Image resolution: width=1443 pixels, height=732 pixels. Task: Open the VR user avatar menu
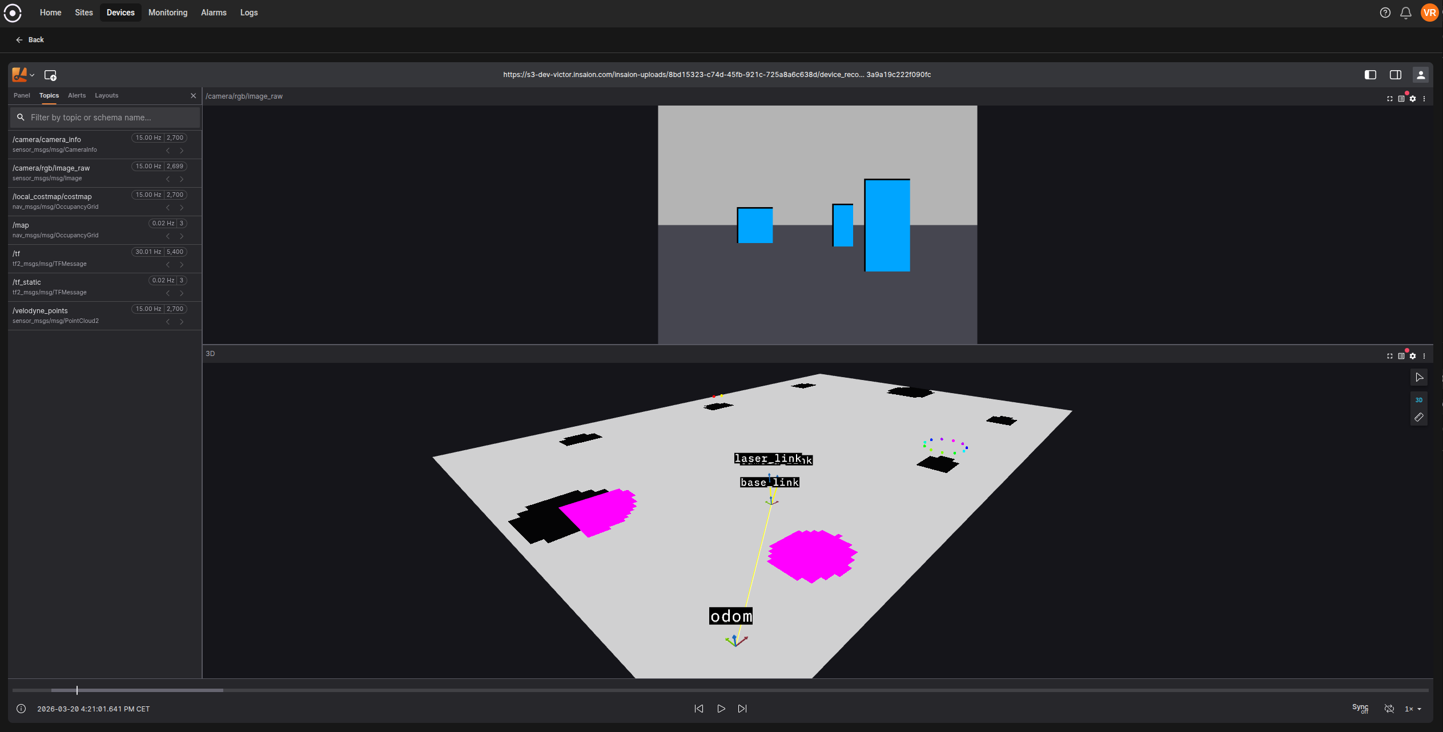coord(1429,13)
